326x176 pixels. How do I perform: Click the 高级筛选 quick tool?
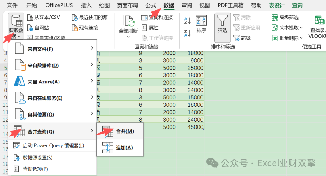[x=285, y=17]
